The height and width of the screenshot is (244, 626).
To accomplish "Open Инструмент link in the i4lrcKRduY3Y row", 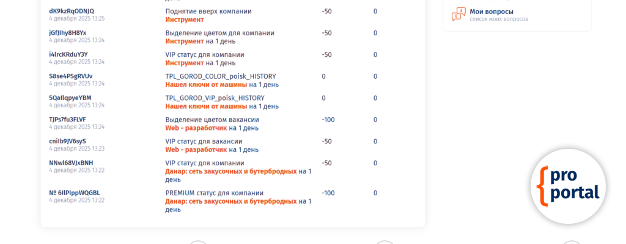I will pyautogui.click(x=184, y=63).
